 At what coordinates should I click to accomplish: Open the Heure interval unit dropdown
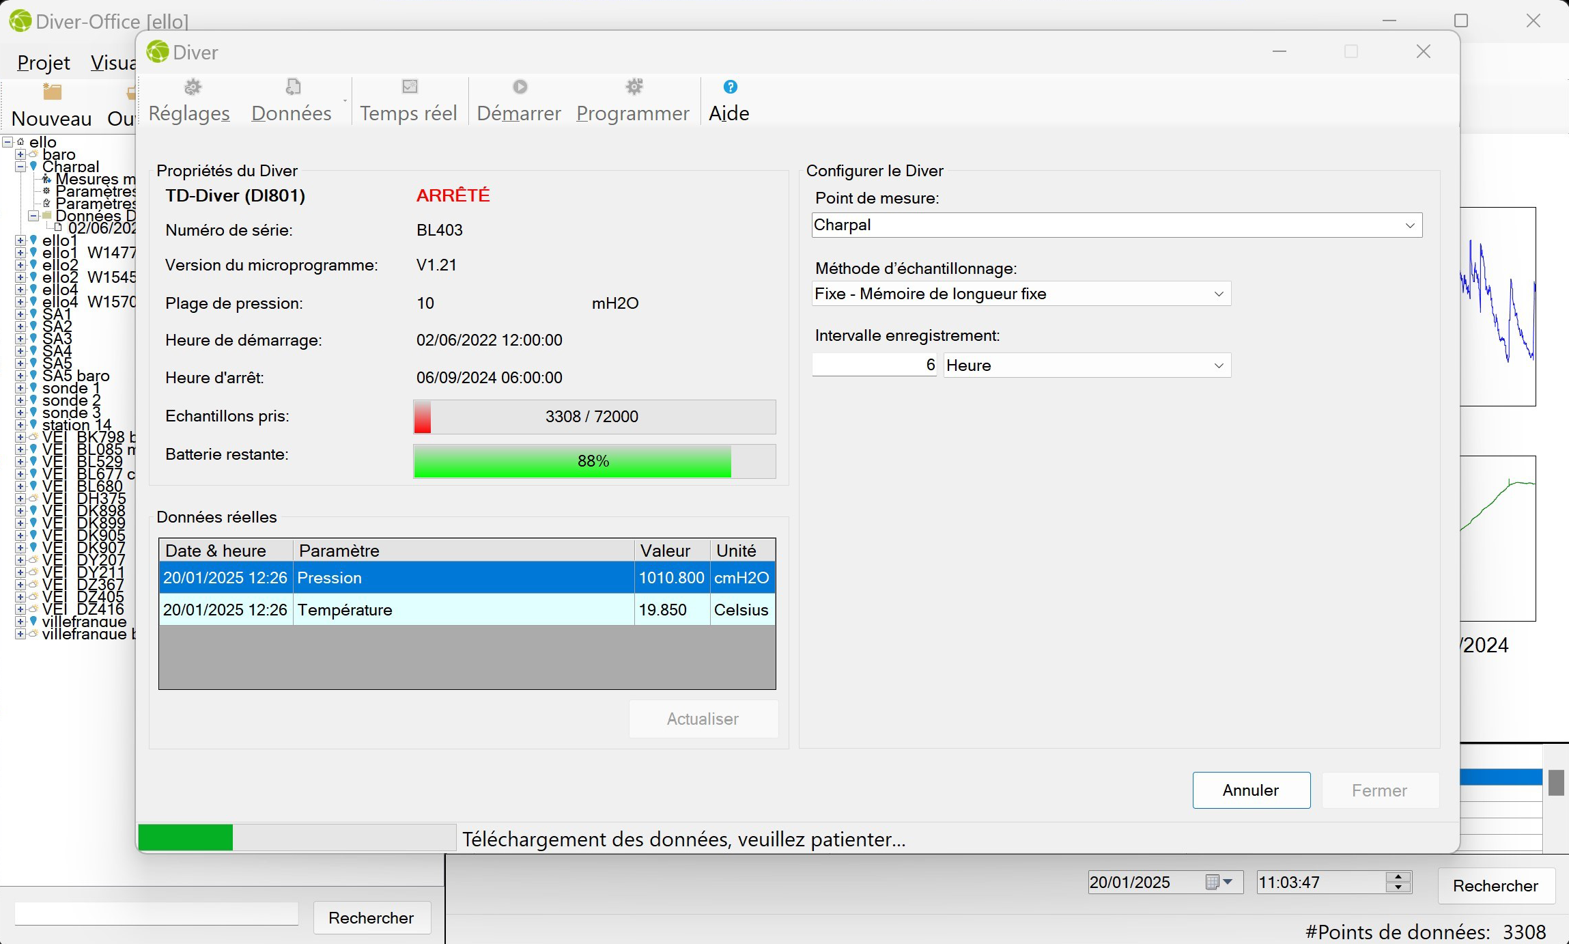tap(1218, 365)
